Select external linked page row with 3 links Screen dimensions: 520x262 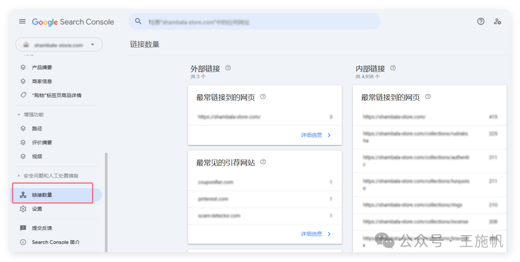point(265,117)
